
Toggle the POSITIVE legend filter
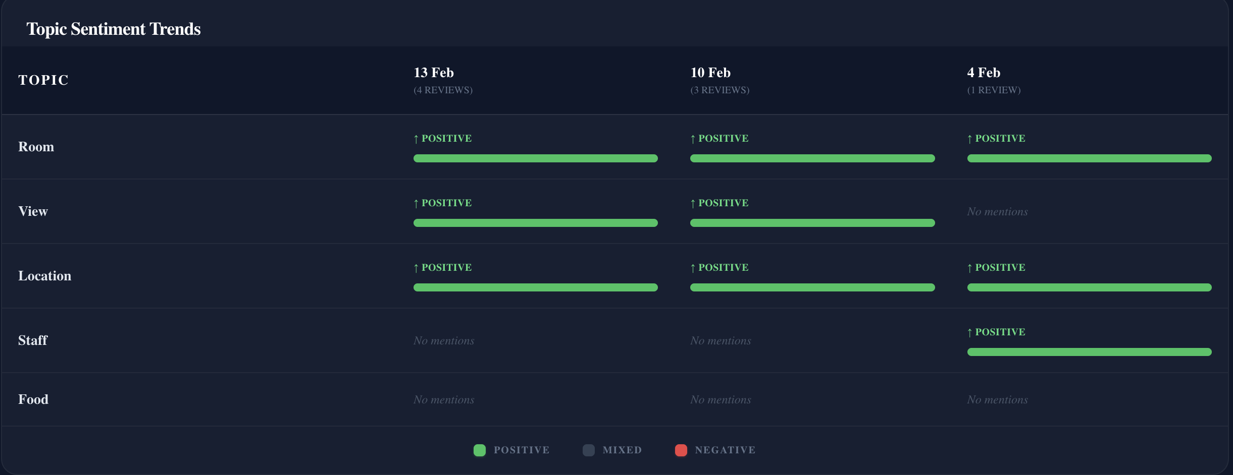(x=511, y=450)
